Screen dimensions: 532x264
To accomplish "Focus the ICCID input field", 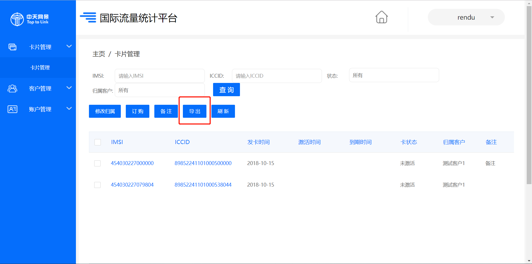I will [x=277, y=76].
